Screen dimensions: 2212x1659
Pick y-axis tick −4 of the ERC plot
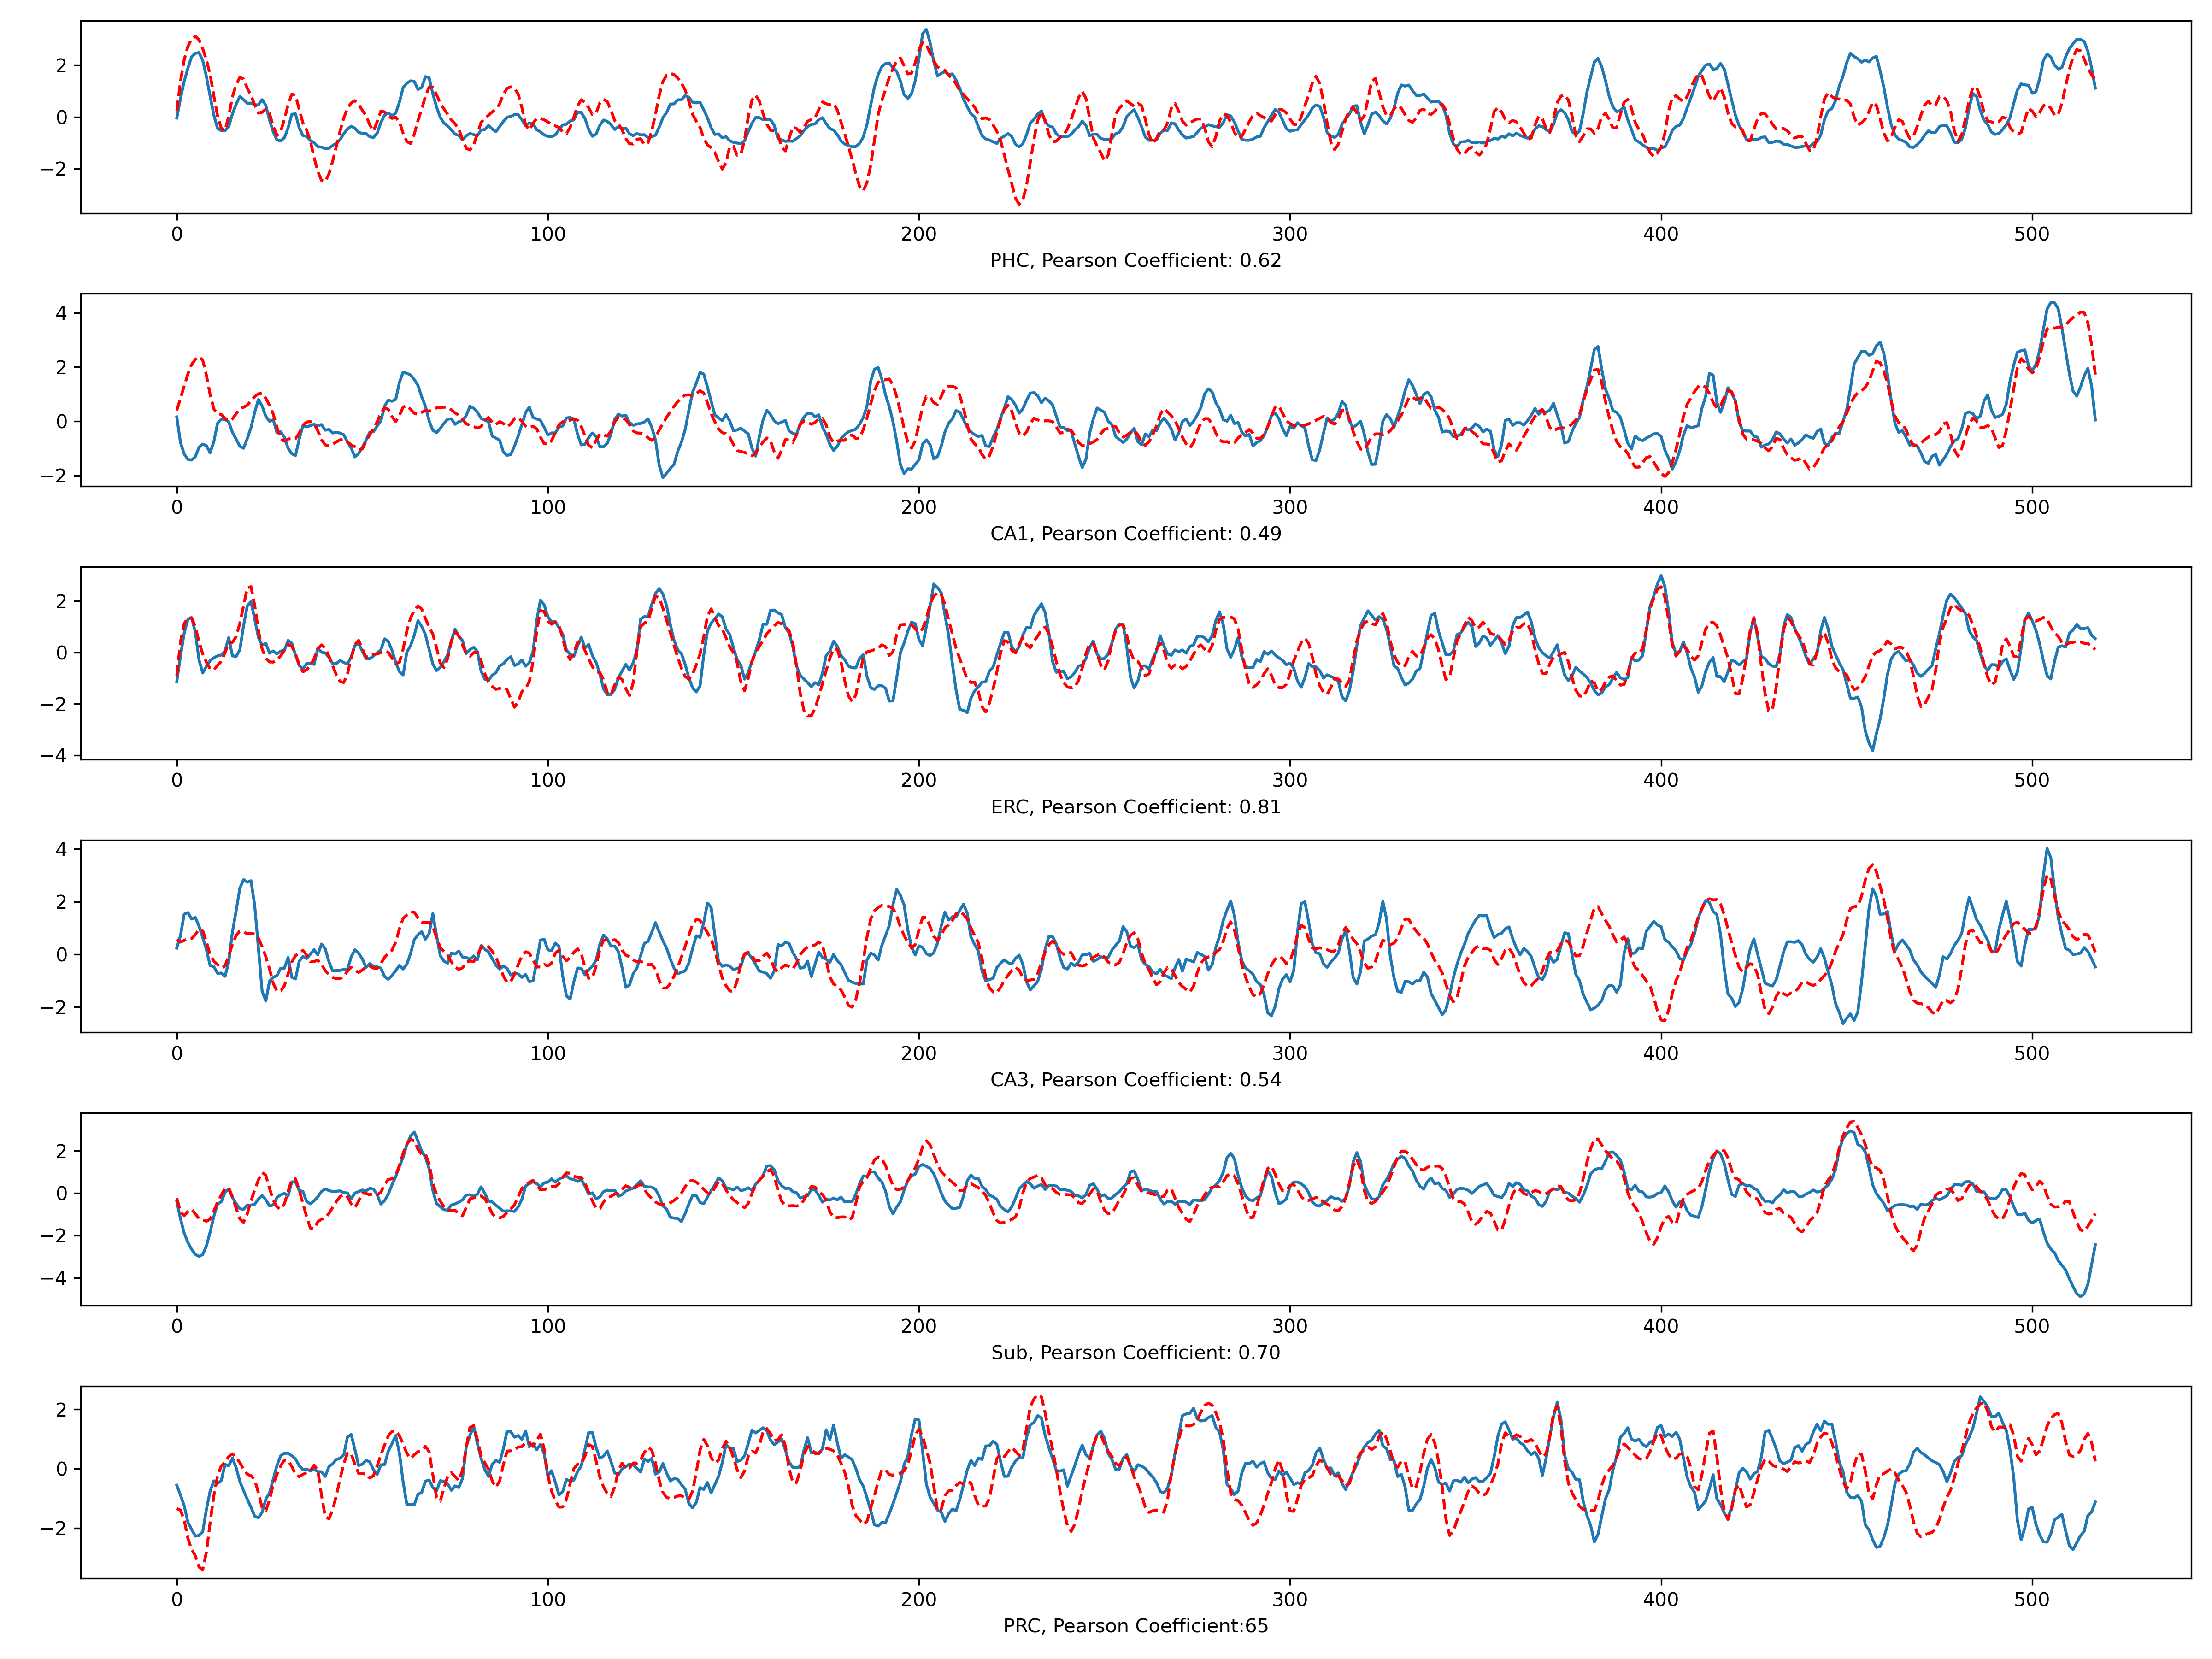54,756
